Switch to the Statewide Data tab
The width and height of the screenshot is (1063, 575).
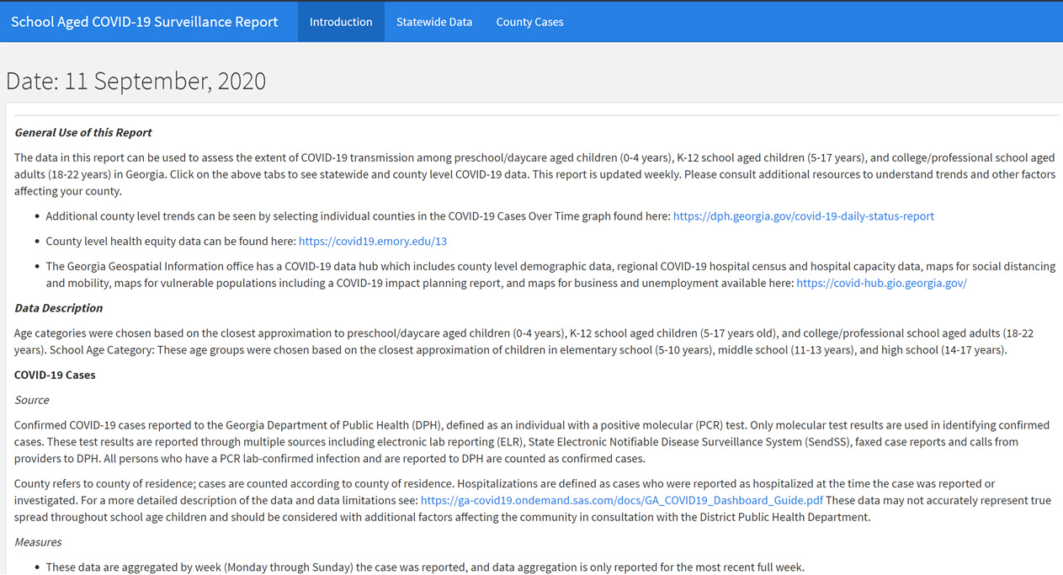[434, 22]
